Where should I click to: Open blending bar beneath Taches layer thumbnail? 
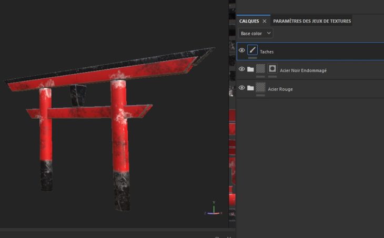click(252, 58)
